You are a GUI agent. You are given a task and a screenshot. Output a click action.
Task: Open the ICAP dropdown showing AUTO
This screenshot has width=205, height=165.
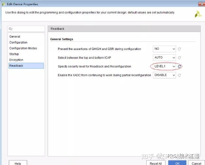pyautogui.click(x=164, y=58)
